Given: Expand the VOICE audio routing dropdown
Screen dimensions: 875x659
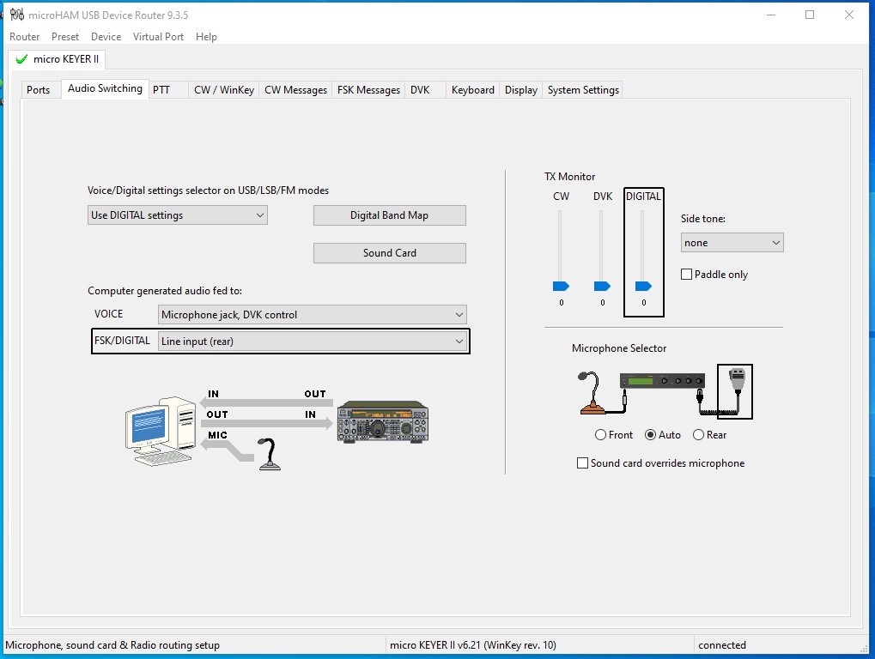Looking at the screenshot, I should tap(312, 314).
